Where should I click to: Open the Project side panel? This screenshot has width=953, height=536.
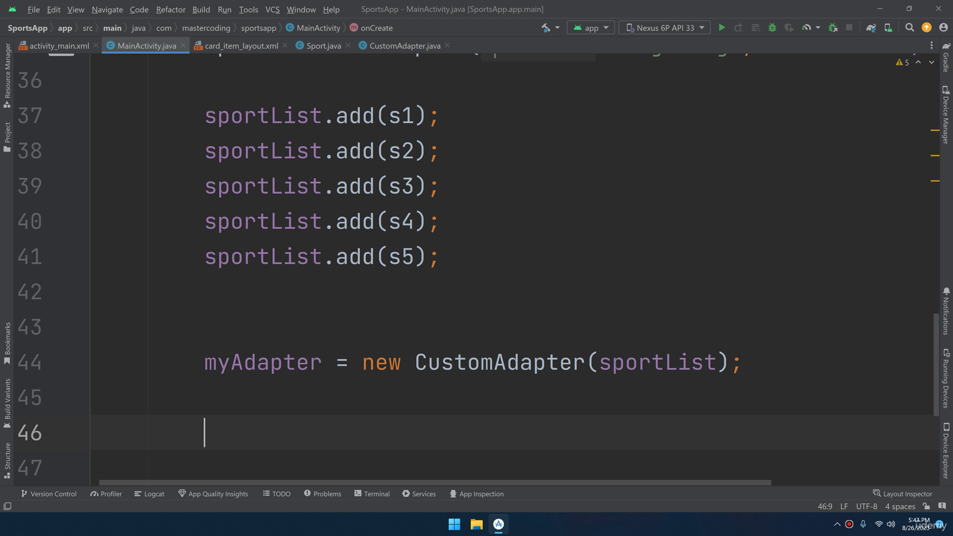pos(7,137)
